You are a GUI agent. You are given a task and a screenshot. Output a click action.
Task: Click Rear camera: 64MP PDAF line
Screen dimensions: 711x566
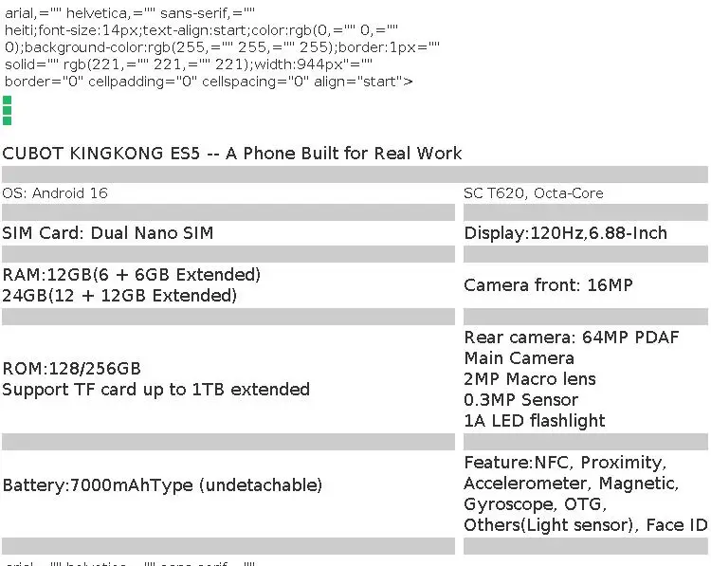coord(572,338)
